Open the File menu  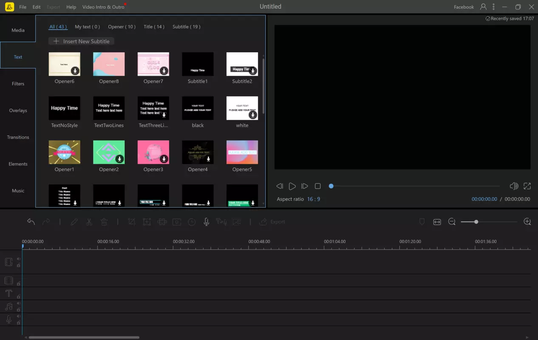click(x=23, y=7)
